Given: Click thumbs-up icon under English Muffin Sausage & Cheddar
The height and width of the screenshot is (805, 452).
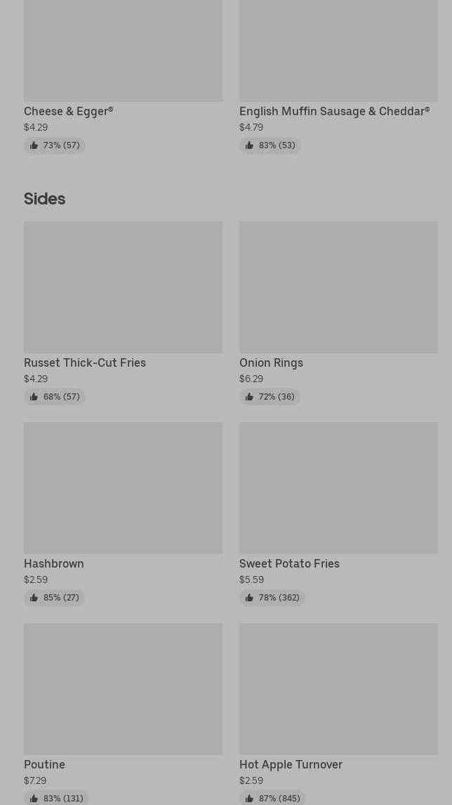Looking at the screenshot, I should coord(249,145).
